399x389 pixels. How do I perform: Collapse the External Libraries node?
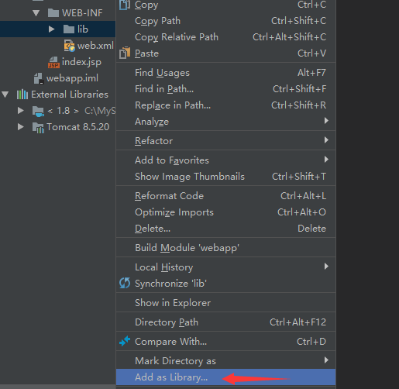point(5,95)
